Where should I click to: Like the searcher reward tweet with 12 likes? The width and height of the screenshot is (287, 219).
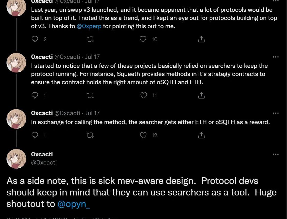pos(143,135)
